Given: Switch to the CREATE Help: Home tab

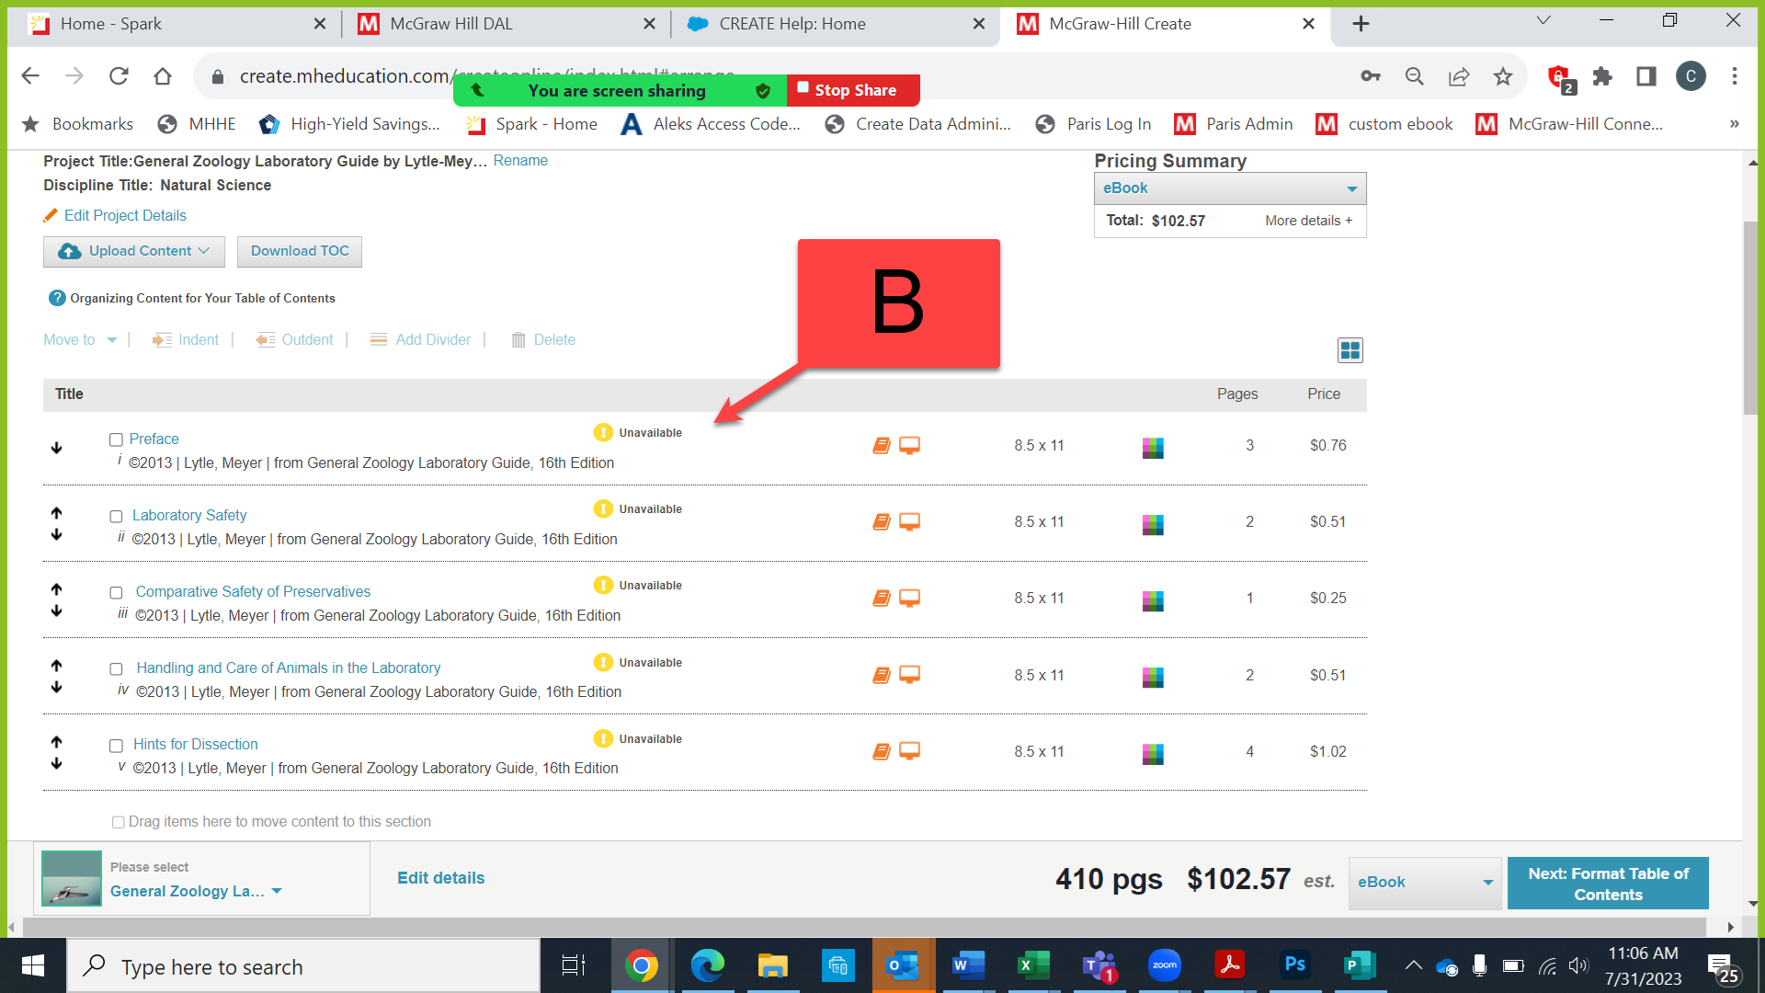Looking at the screenshot, I should [x=791, y=24].
